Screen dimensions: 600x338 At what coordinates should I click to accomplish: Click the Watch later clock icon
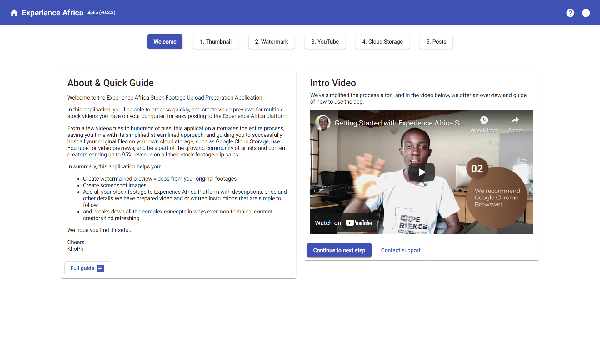(x=484, y=120)
